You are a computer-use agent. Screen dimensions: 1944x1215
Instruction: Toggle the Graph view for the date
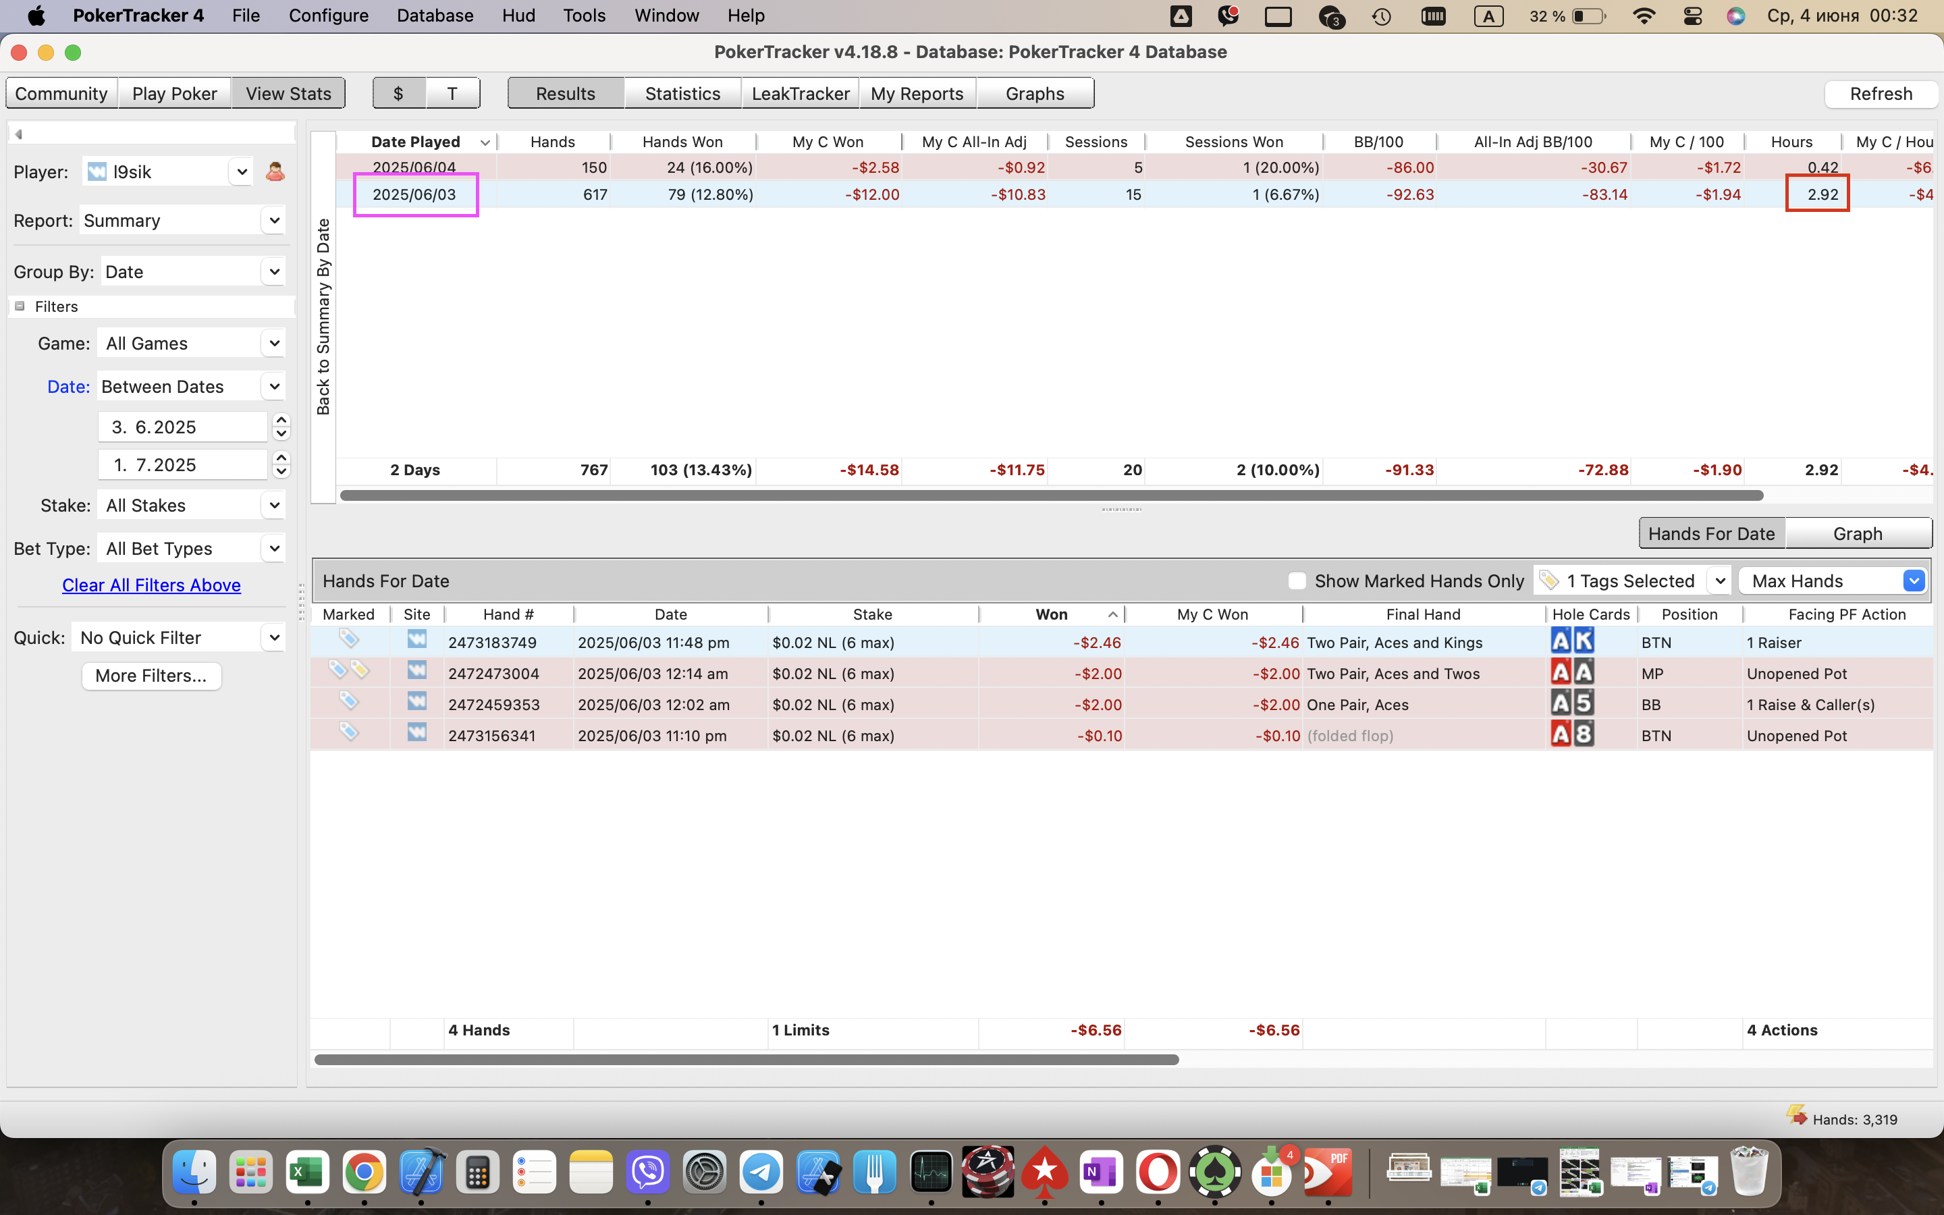pyautogui.click(x=1857, y=533)
